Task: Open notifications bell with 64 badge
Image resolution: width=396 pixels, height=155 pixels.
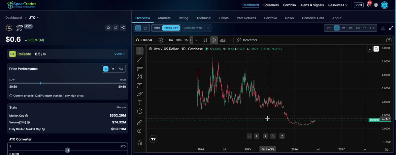Action: click(369, 5)
